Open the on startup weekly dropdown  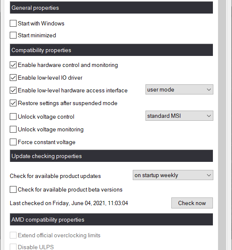tap(173, 175)
